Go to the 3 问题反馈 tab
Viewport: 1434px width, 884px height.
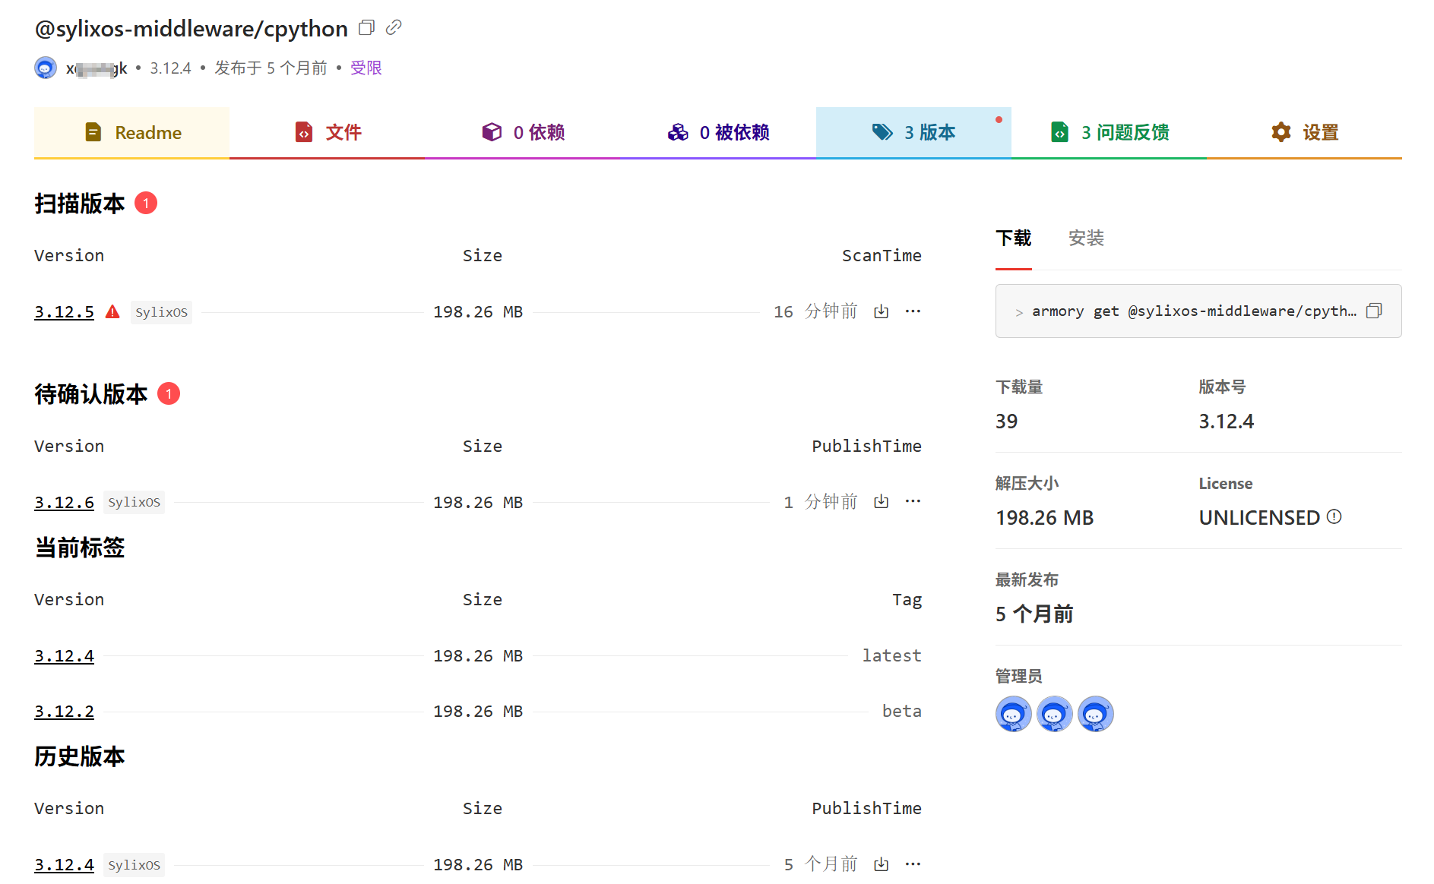1109,132
